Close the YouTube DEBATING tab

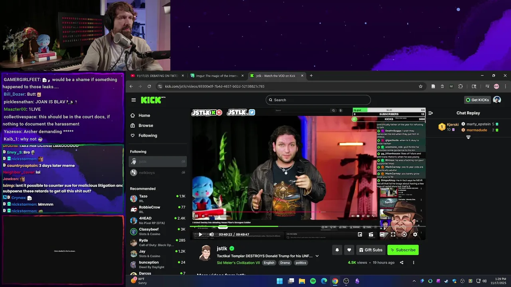coord(183,76)
